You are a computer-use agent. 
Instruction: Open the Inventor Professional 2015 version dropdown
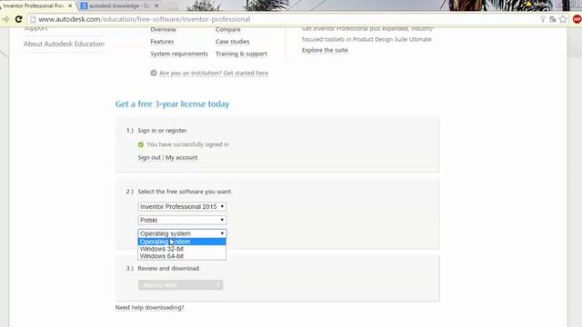coord(182,206)
